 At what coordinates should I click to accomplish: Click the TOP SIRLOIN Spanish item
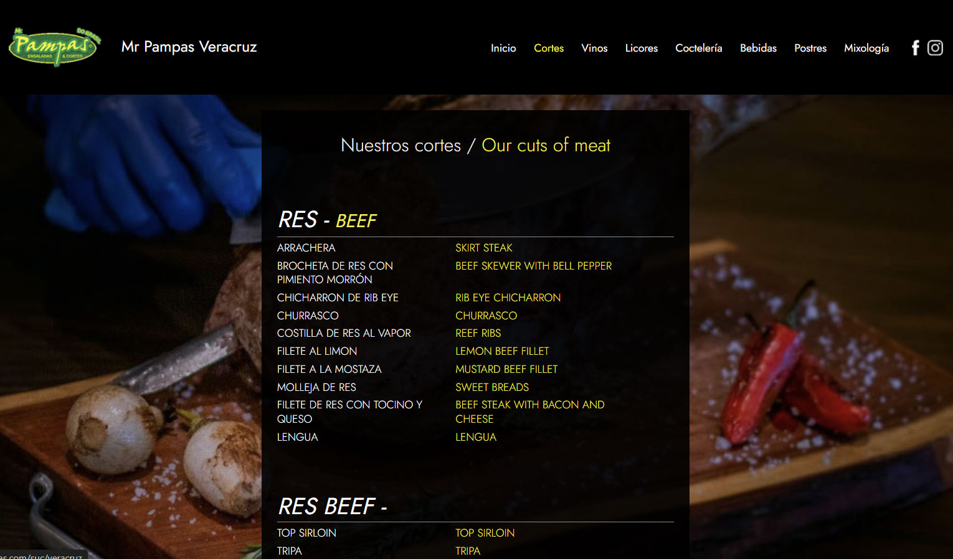306,533
